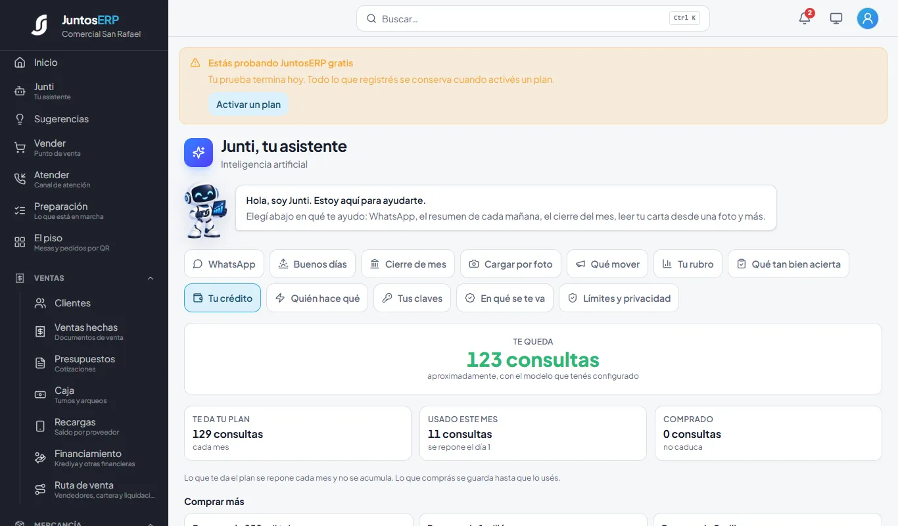Click the Inicio home icon
Screen dimensions: 898x526
(20, 62)
